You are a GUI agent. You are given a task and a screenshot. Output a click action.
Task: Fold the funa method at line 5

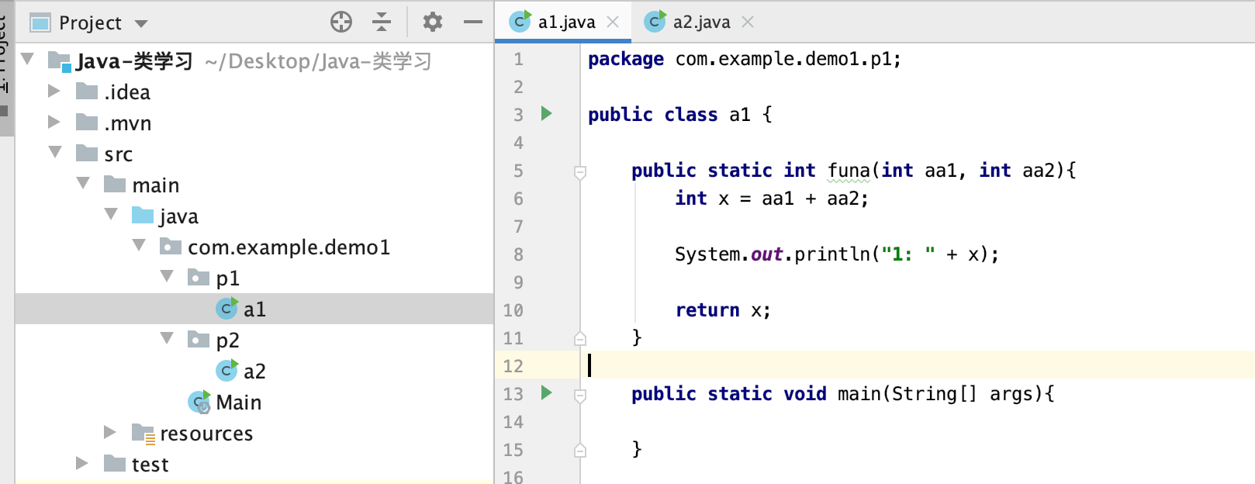(x=579, y=171)
